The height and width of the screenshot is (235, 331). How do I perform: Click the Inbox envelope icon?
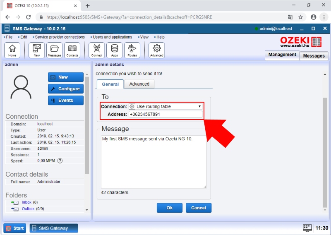[x=15, y=203]
